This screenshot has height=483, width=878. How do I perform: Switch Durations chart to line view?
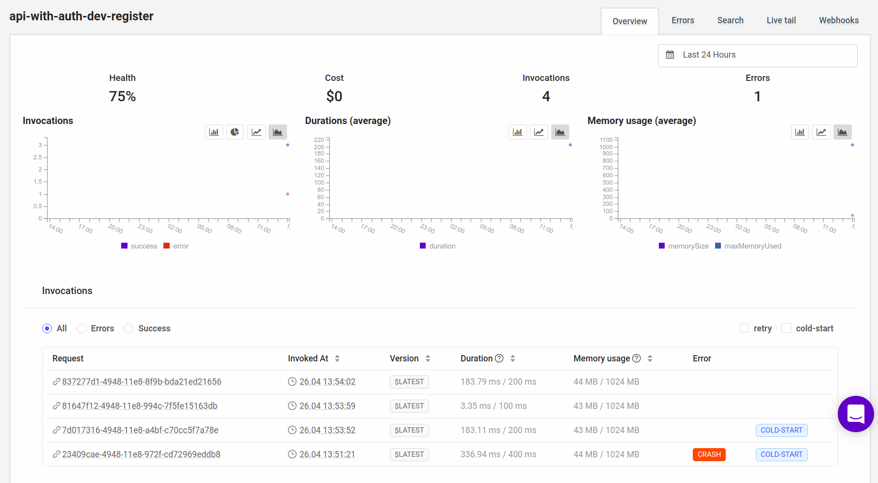pyautogui.click(x=539, y=131)
